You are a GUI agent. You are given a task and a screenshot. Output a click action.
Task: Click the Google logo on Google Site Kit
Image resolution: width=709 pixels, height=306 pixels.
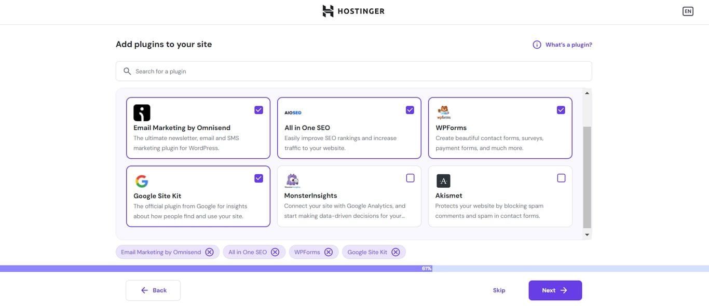(141, 180)
